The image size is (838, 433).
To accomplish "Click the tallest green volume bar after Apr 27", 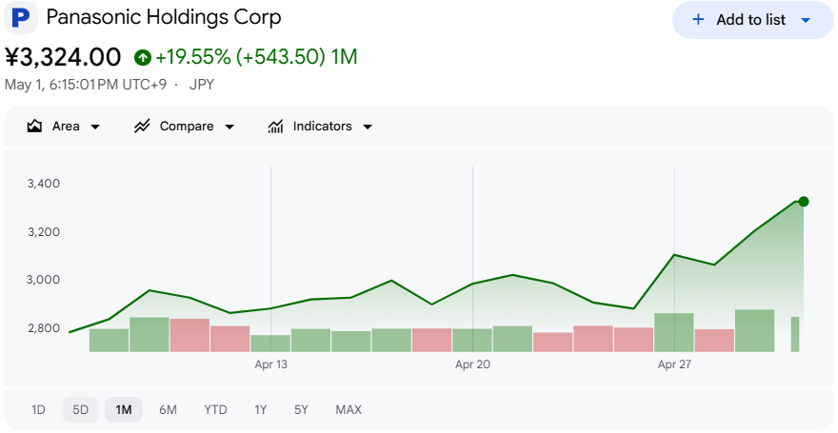I will click(x=754, y=330).
